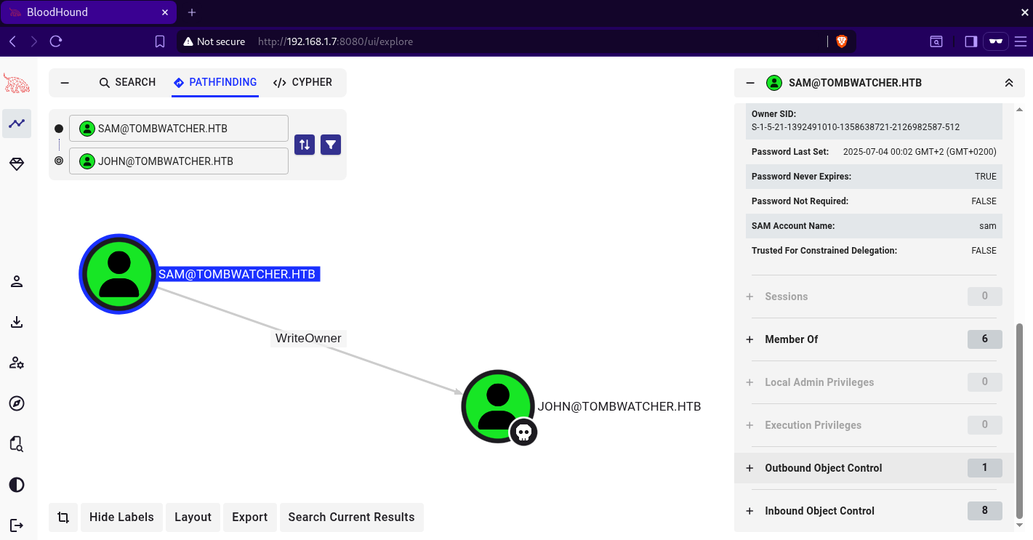Toggle the browser sidebar panel icon
This screenshot has height=540, width=1033.
[970, 41]
